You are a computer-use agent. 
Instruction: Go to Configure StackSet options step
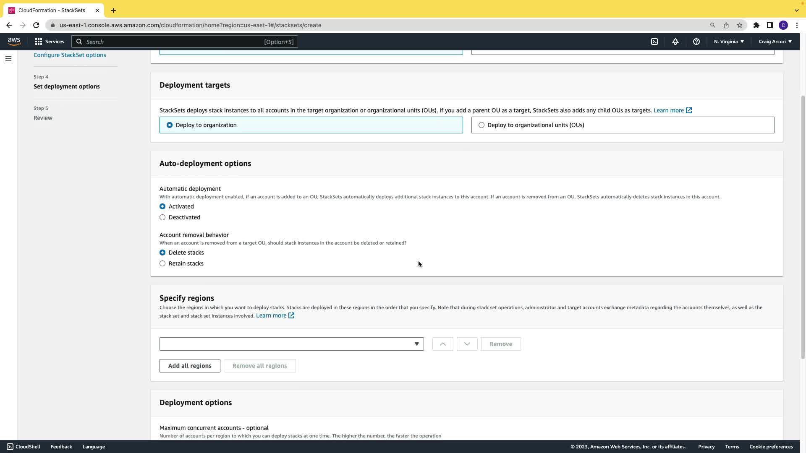[70, 55]
